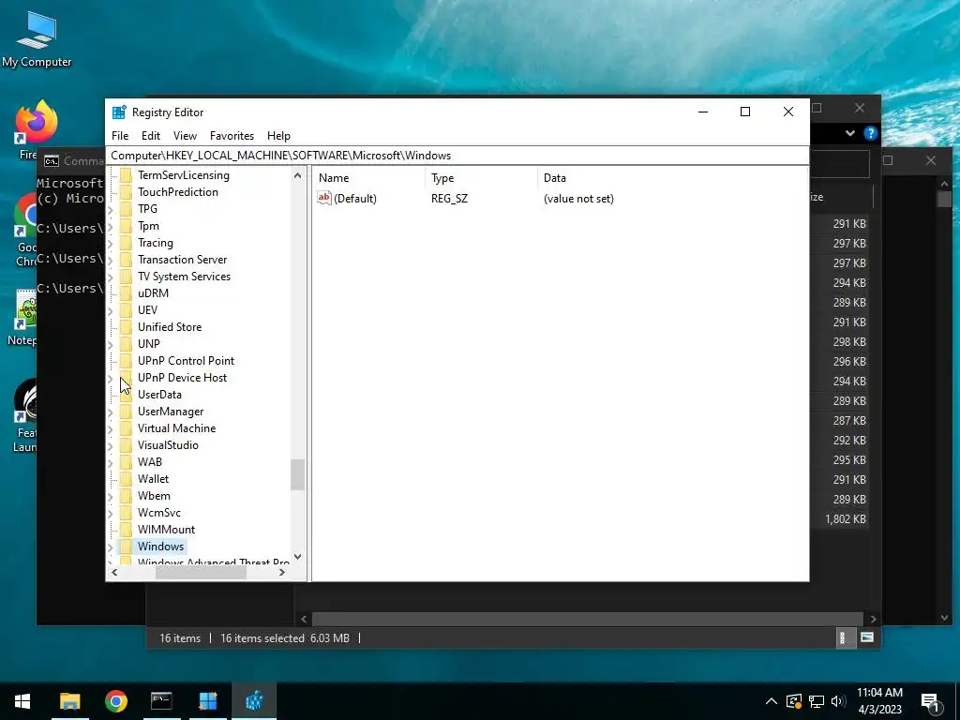Image resolution: width=960 pixels, height=720 pixels.
Task: Click the (value not set) data cell
Action: pos(578,199)
